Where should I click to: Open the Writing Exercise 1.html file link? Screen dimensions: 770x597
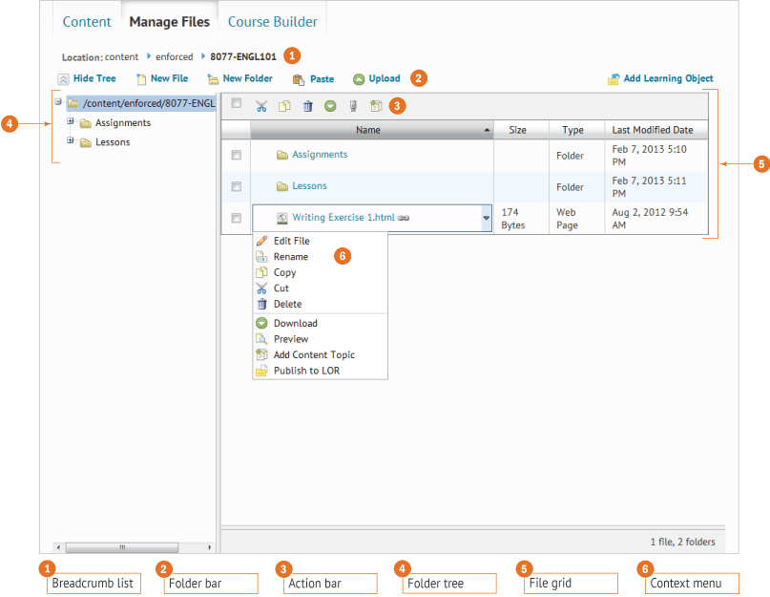coord(343,218)
